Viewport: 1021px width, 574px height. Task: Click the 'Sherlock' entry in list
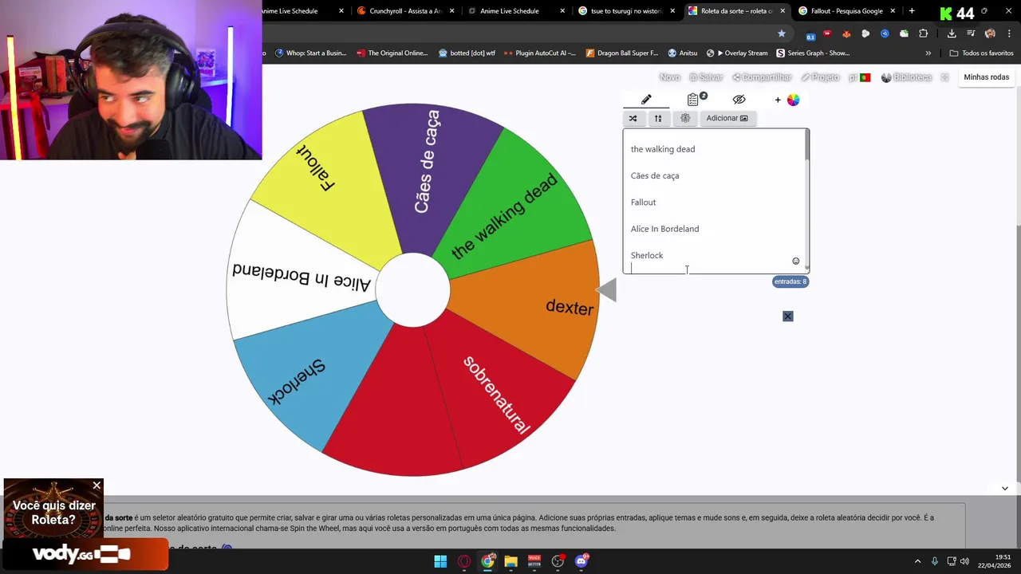click(647, 255)
